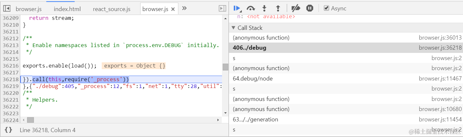Viewport: 463px width, 137px height.
Task: Click the '* Helpers.' comment line
Action: [x=42, y=100]
